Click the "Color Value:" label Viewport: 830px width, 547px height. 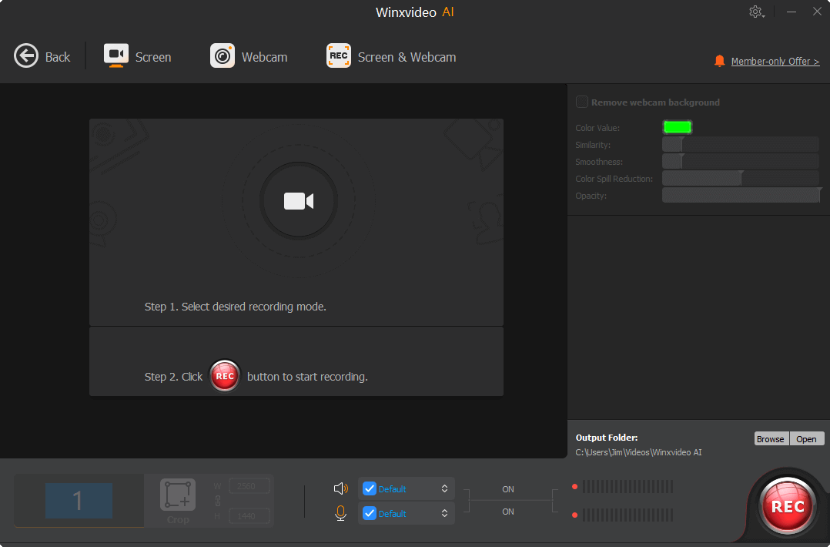click(x=597, y=128)
